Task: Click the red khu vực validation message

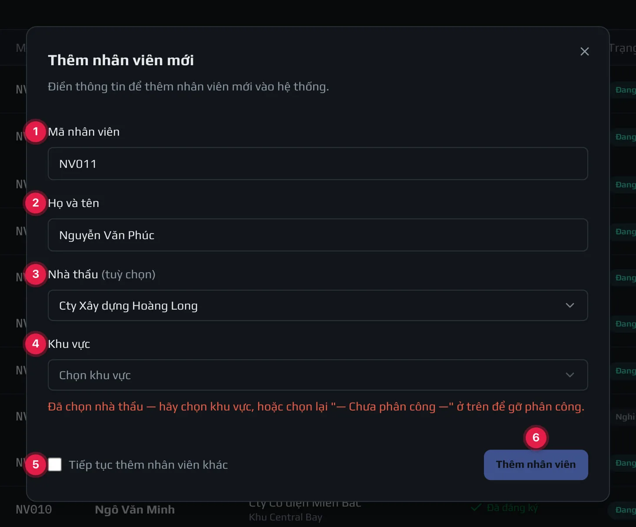Action: 316,407
